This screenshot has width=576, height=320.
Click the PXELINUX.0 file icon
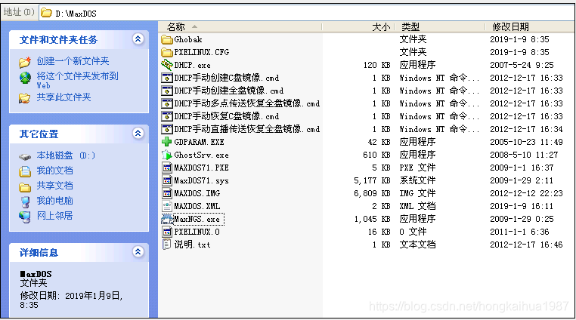167,232
